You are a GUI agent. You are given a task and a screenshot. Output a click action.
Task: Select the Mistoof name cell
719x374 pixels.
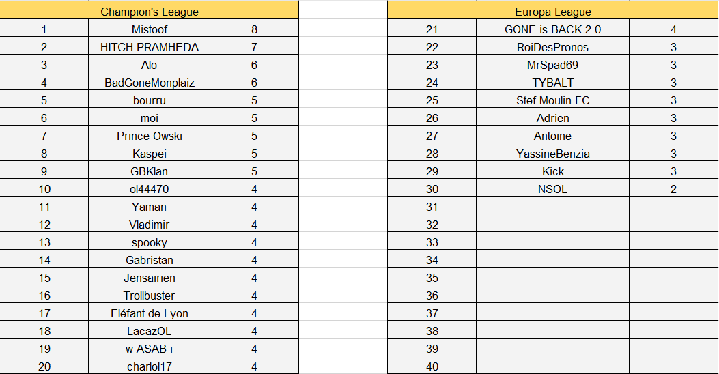tap(150, 29)
